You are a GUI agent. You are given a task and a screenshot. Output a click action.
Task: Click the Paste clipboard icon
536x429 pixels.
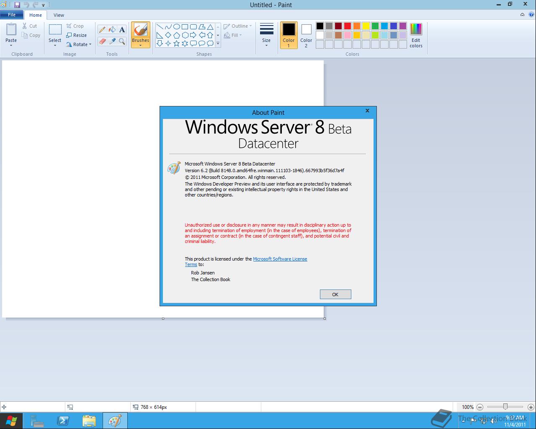tap(11, 30)
